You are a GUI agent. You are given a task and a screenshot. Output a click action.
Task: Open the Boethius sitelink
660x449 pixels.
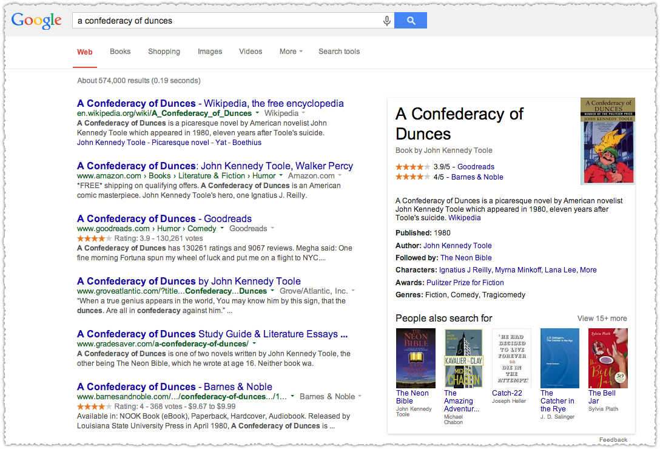[x=247, y=143]
